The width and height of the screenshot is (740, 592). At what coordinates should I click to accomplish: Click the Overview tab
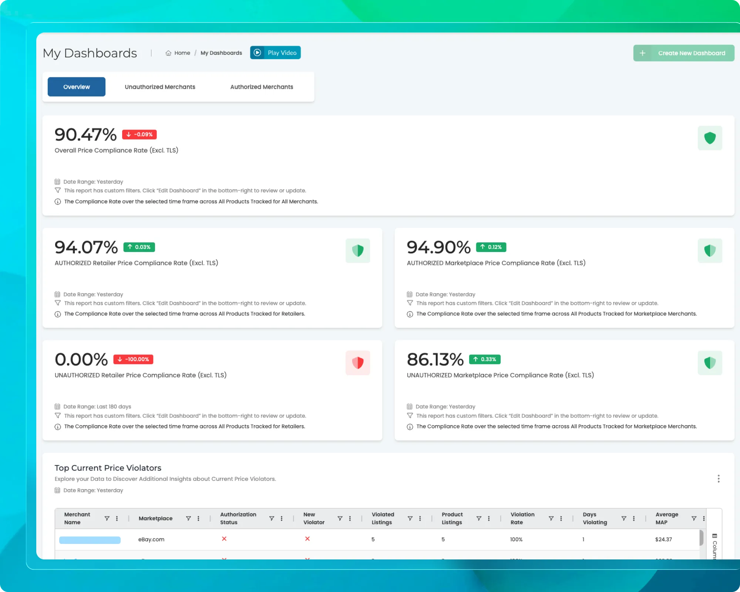click(76, 87)
